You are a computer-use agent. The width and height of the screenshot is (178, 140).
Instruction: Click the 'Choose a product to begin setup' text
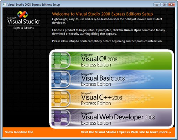coord(109,32)
